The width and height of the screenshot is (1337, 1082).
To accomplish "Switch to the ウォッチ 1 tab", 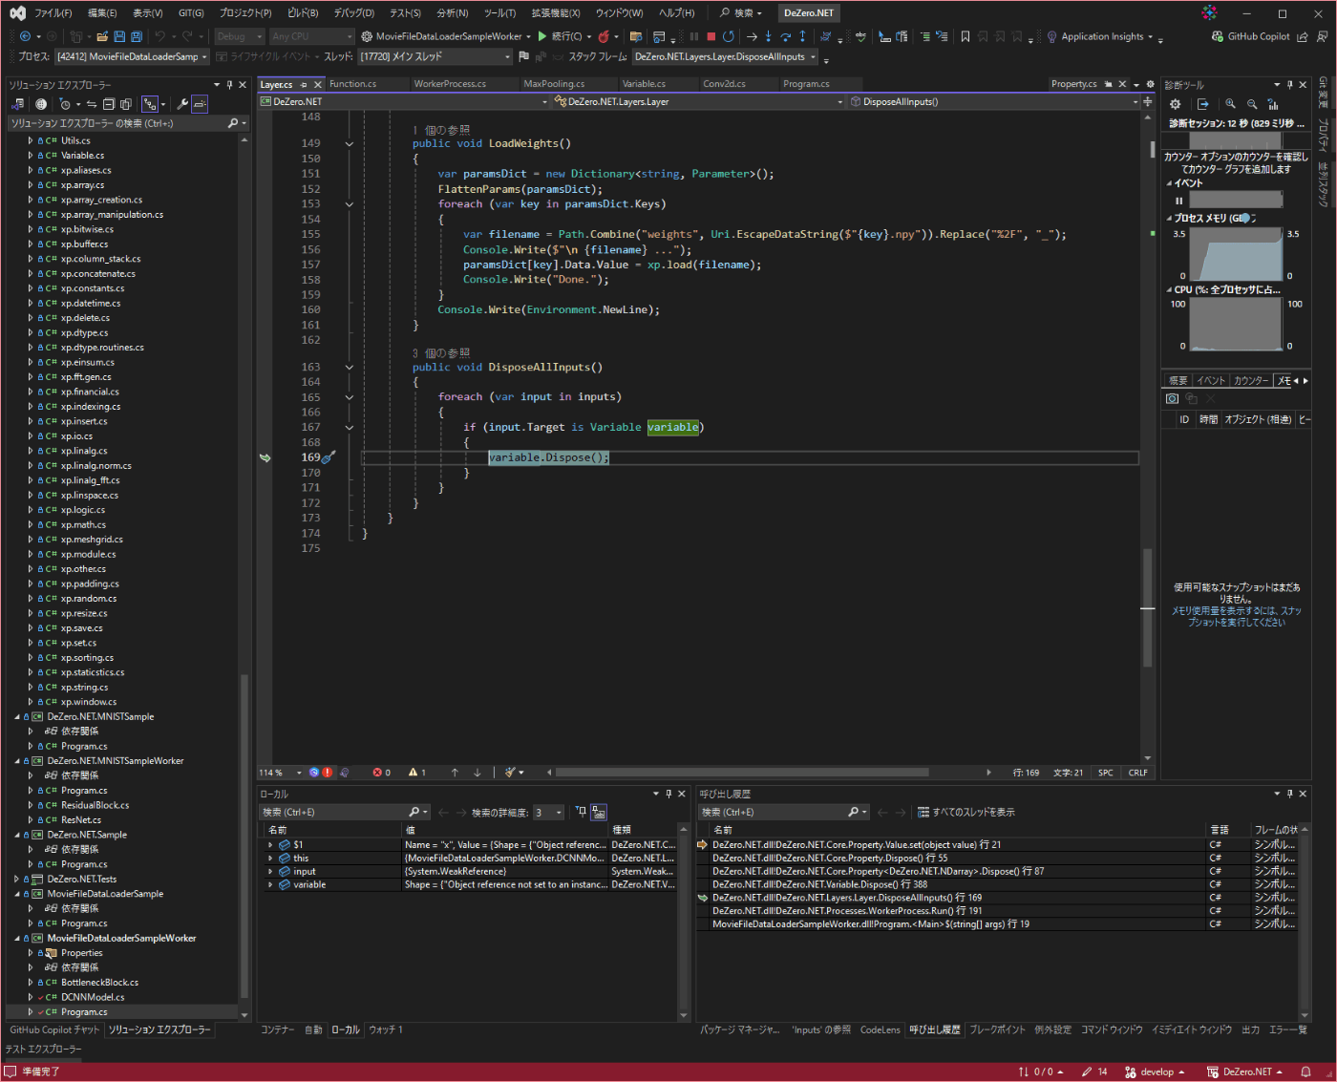I will click(386, 1029).
